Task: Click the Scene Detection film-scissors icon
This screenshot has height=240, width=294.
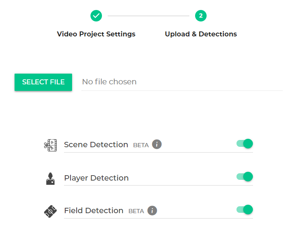Action: tap(51, 145)
